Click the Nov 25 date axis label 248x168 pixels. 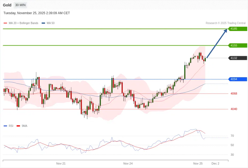[198, 163]
